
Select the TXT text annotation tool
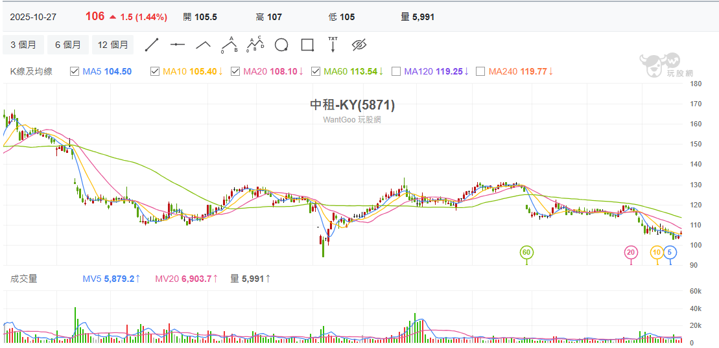333,45
